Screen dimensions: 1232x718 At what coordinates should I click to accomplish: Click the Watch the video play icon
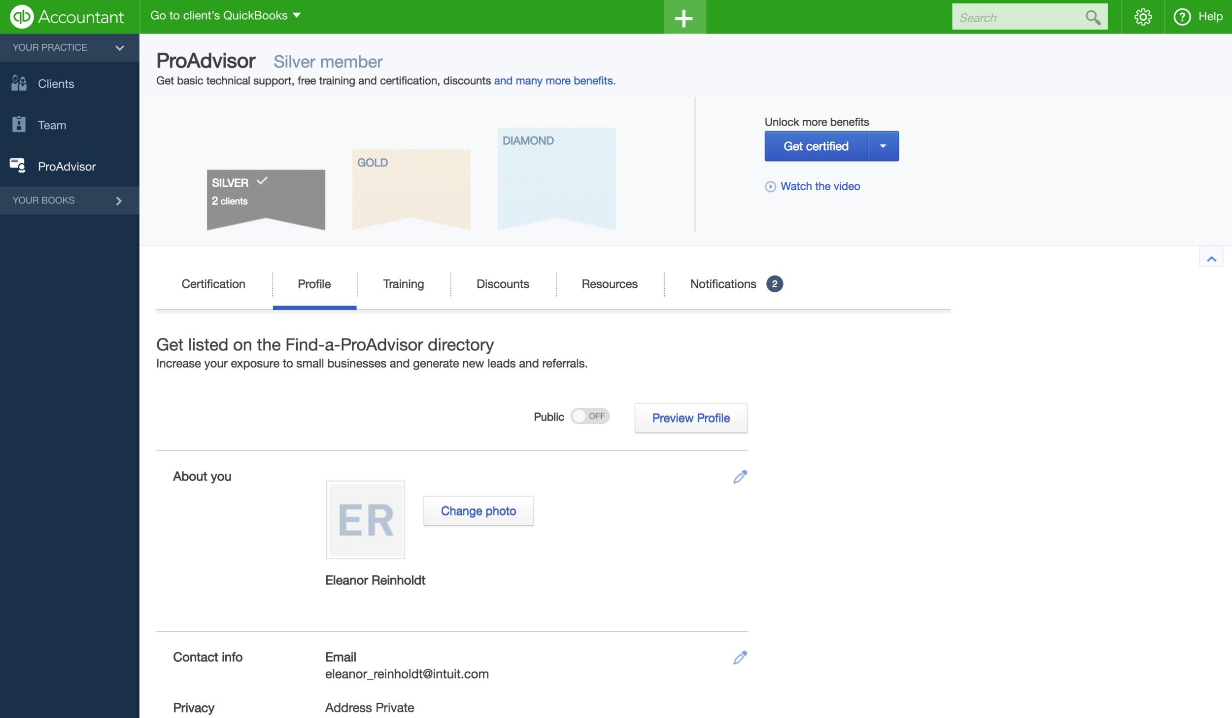tap(770, 187)
